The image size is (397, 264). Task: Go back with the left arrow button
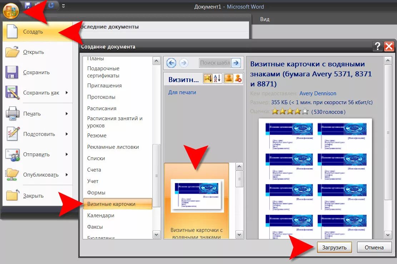tap(172, 63)
